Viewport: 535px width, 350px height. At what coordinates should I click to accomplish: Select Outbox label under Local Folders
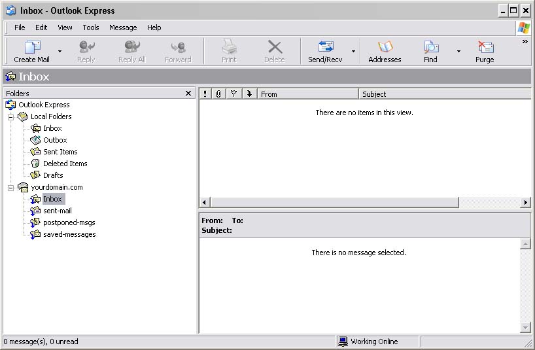point(56,140)
